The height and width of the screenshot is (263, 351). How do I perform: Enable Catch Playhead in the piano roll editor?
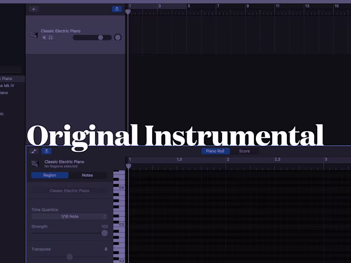pyautogui.click(x=47, y=151)
